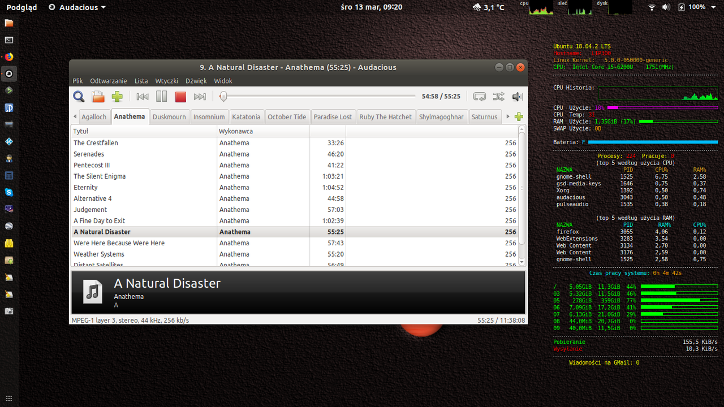
Task: Select Were Here Because Were Here row
Action: (295, 243)
